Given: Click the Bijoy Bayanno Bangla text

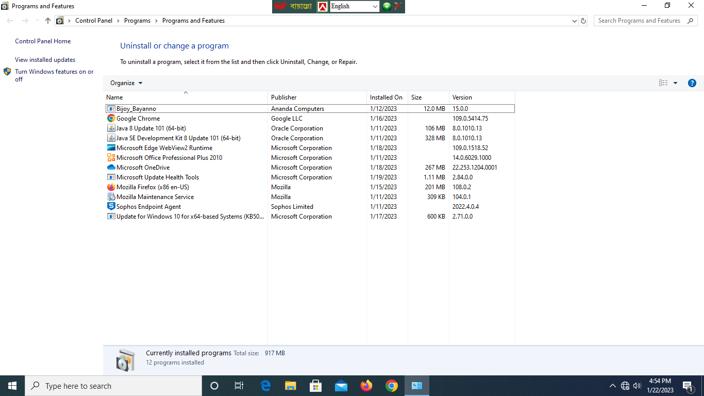Looking at the screenshot, I should pyautogui.click(x=301, y=6).
